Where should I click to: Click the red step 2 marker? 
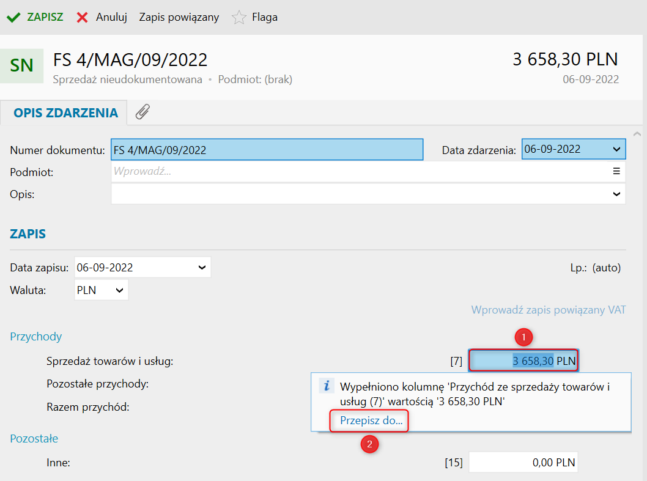coord(369,444)
